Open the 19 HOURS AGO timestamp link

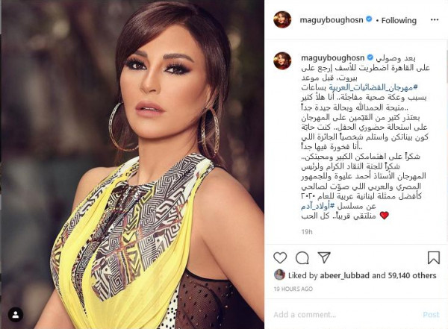pyautogui.click(x=293, y=289)
